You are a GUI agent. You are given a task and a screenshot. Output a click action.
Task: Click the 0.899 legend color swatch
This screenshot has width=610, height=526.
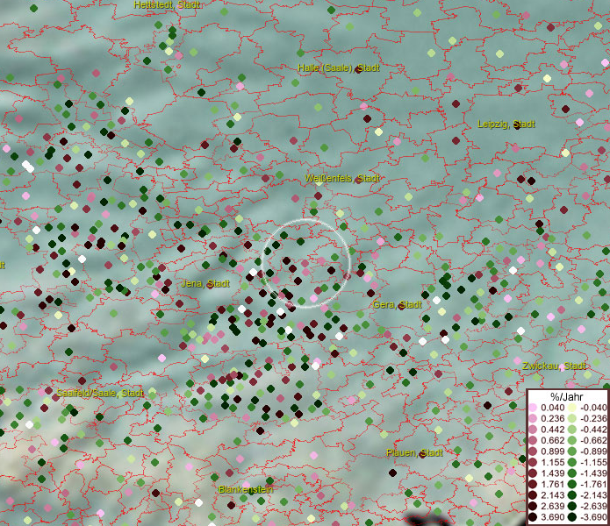[x=533, y=451]
